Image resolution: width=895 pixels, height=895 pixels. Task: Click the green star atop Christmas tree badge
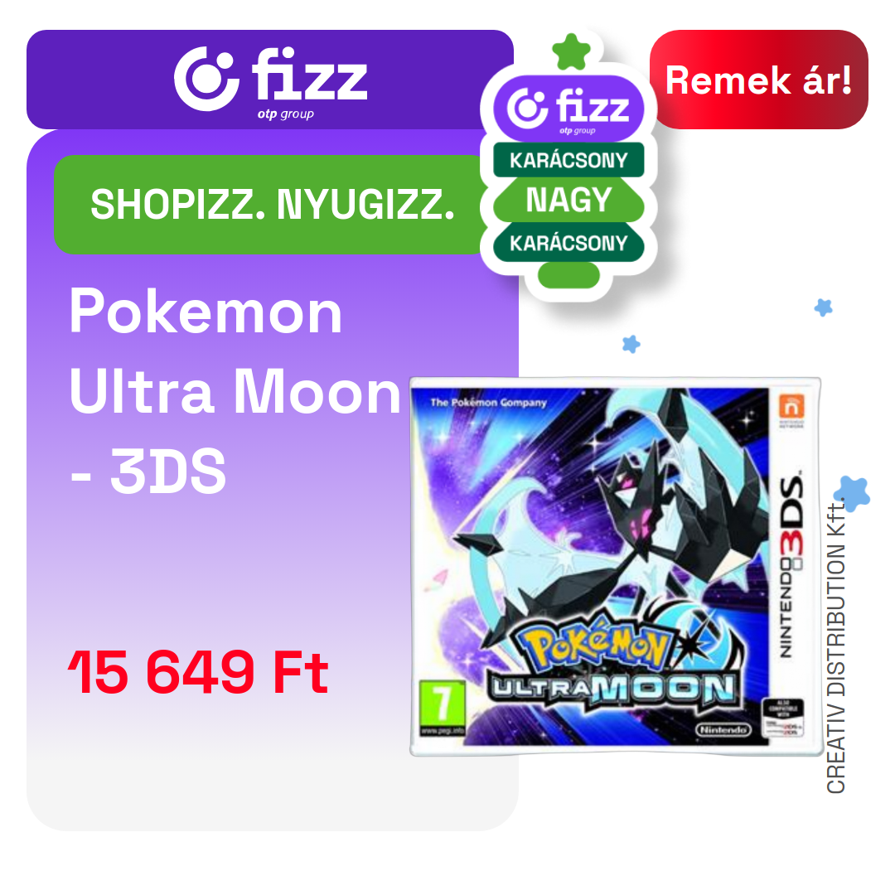[x=571, y=52]
